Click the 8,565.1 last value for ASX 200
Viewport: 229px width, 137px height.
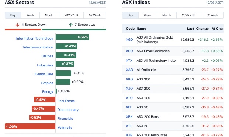(188, 89)
